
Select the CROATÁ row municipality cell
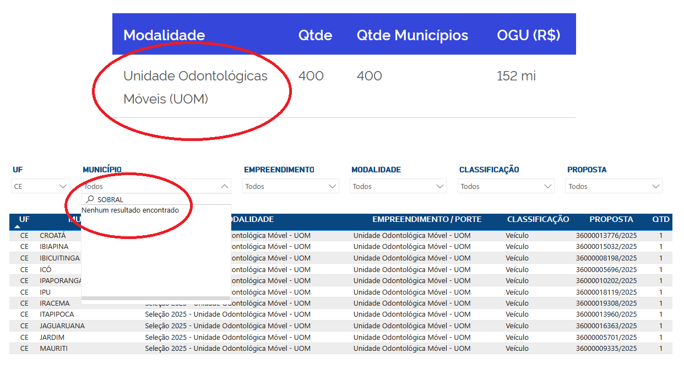tap(53, 236)
